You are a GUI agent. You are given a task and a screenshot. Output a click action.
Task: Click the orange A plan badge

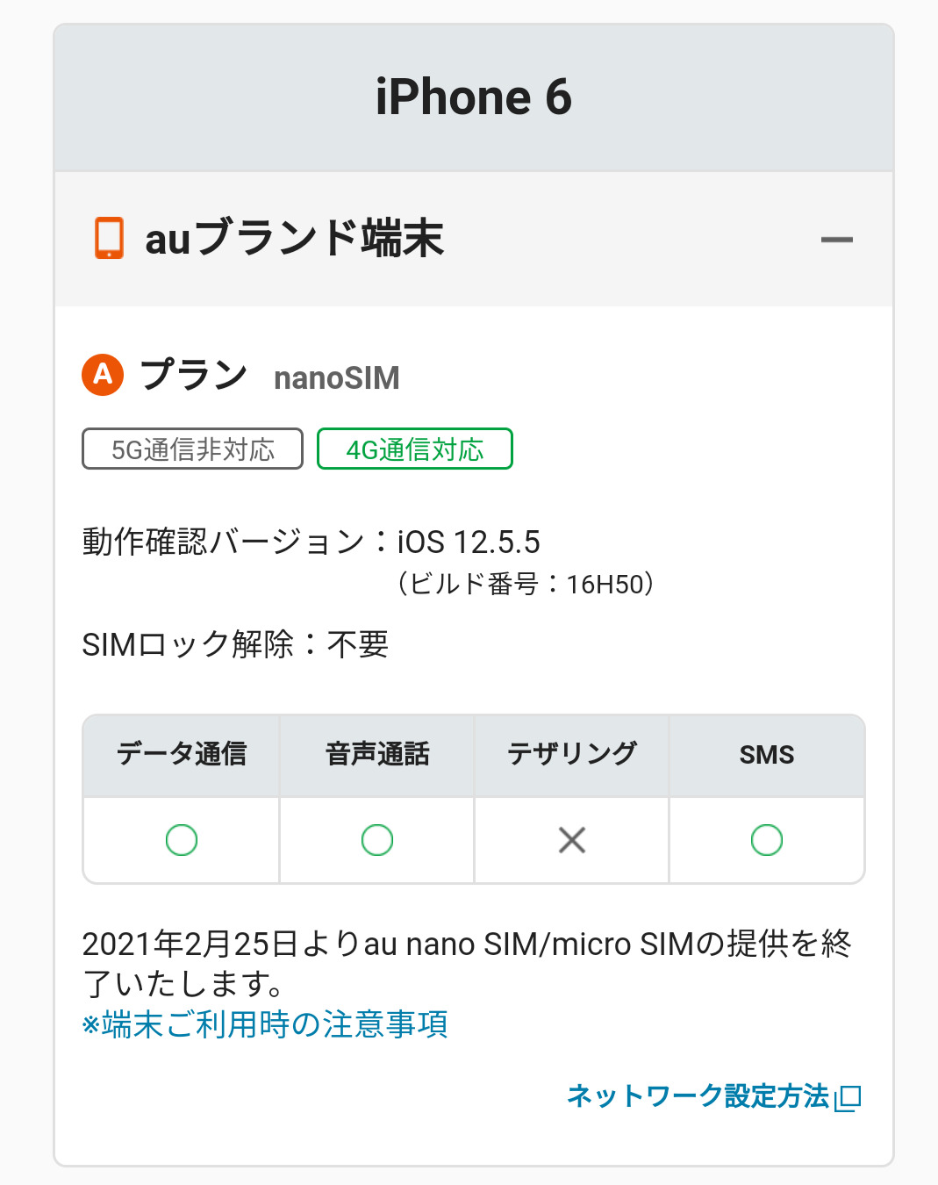(x=103, y=375)
